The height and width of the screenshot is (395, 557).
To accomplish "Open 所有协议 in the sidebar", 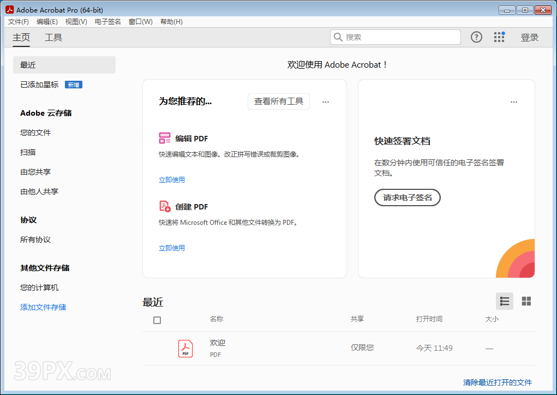I will (x=35, y=240).
